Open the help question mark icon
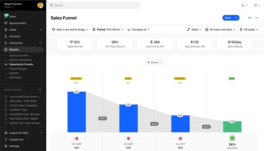 255,5
